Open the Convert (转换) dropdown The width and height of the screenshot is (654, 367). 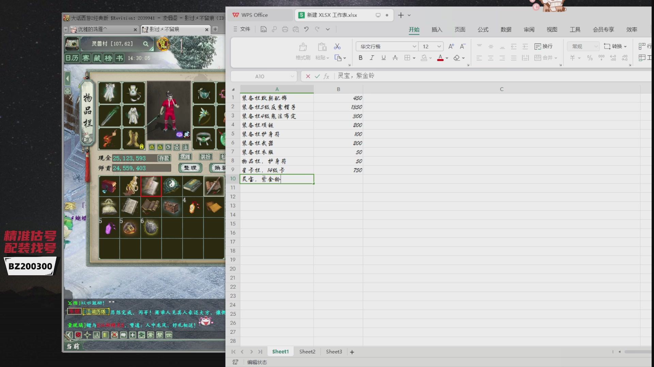615,47
